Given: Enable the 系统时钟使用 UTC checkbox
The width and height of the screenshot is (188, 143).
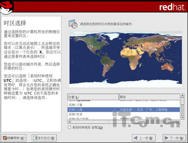Looking at the screenshot, I should [69, 128].
